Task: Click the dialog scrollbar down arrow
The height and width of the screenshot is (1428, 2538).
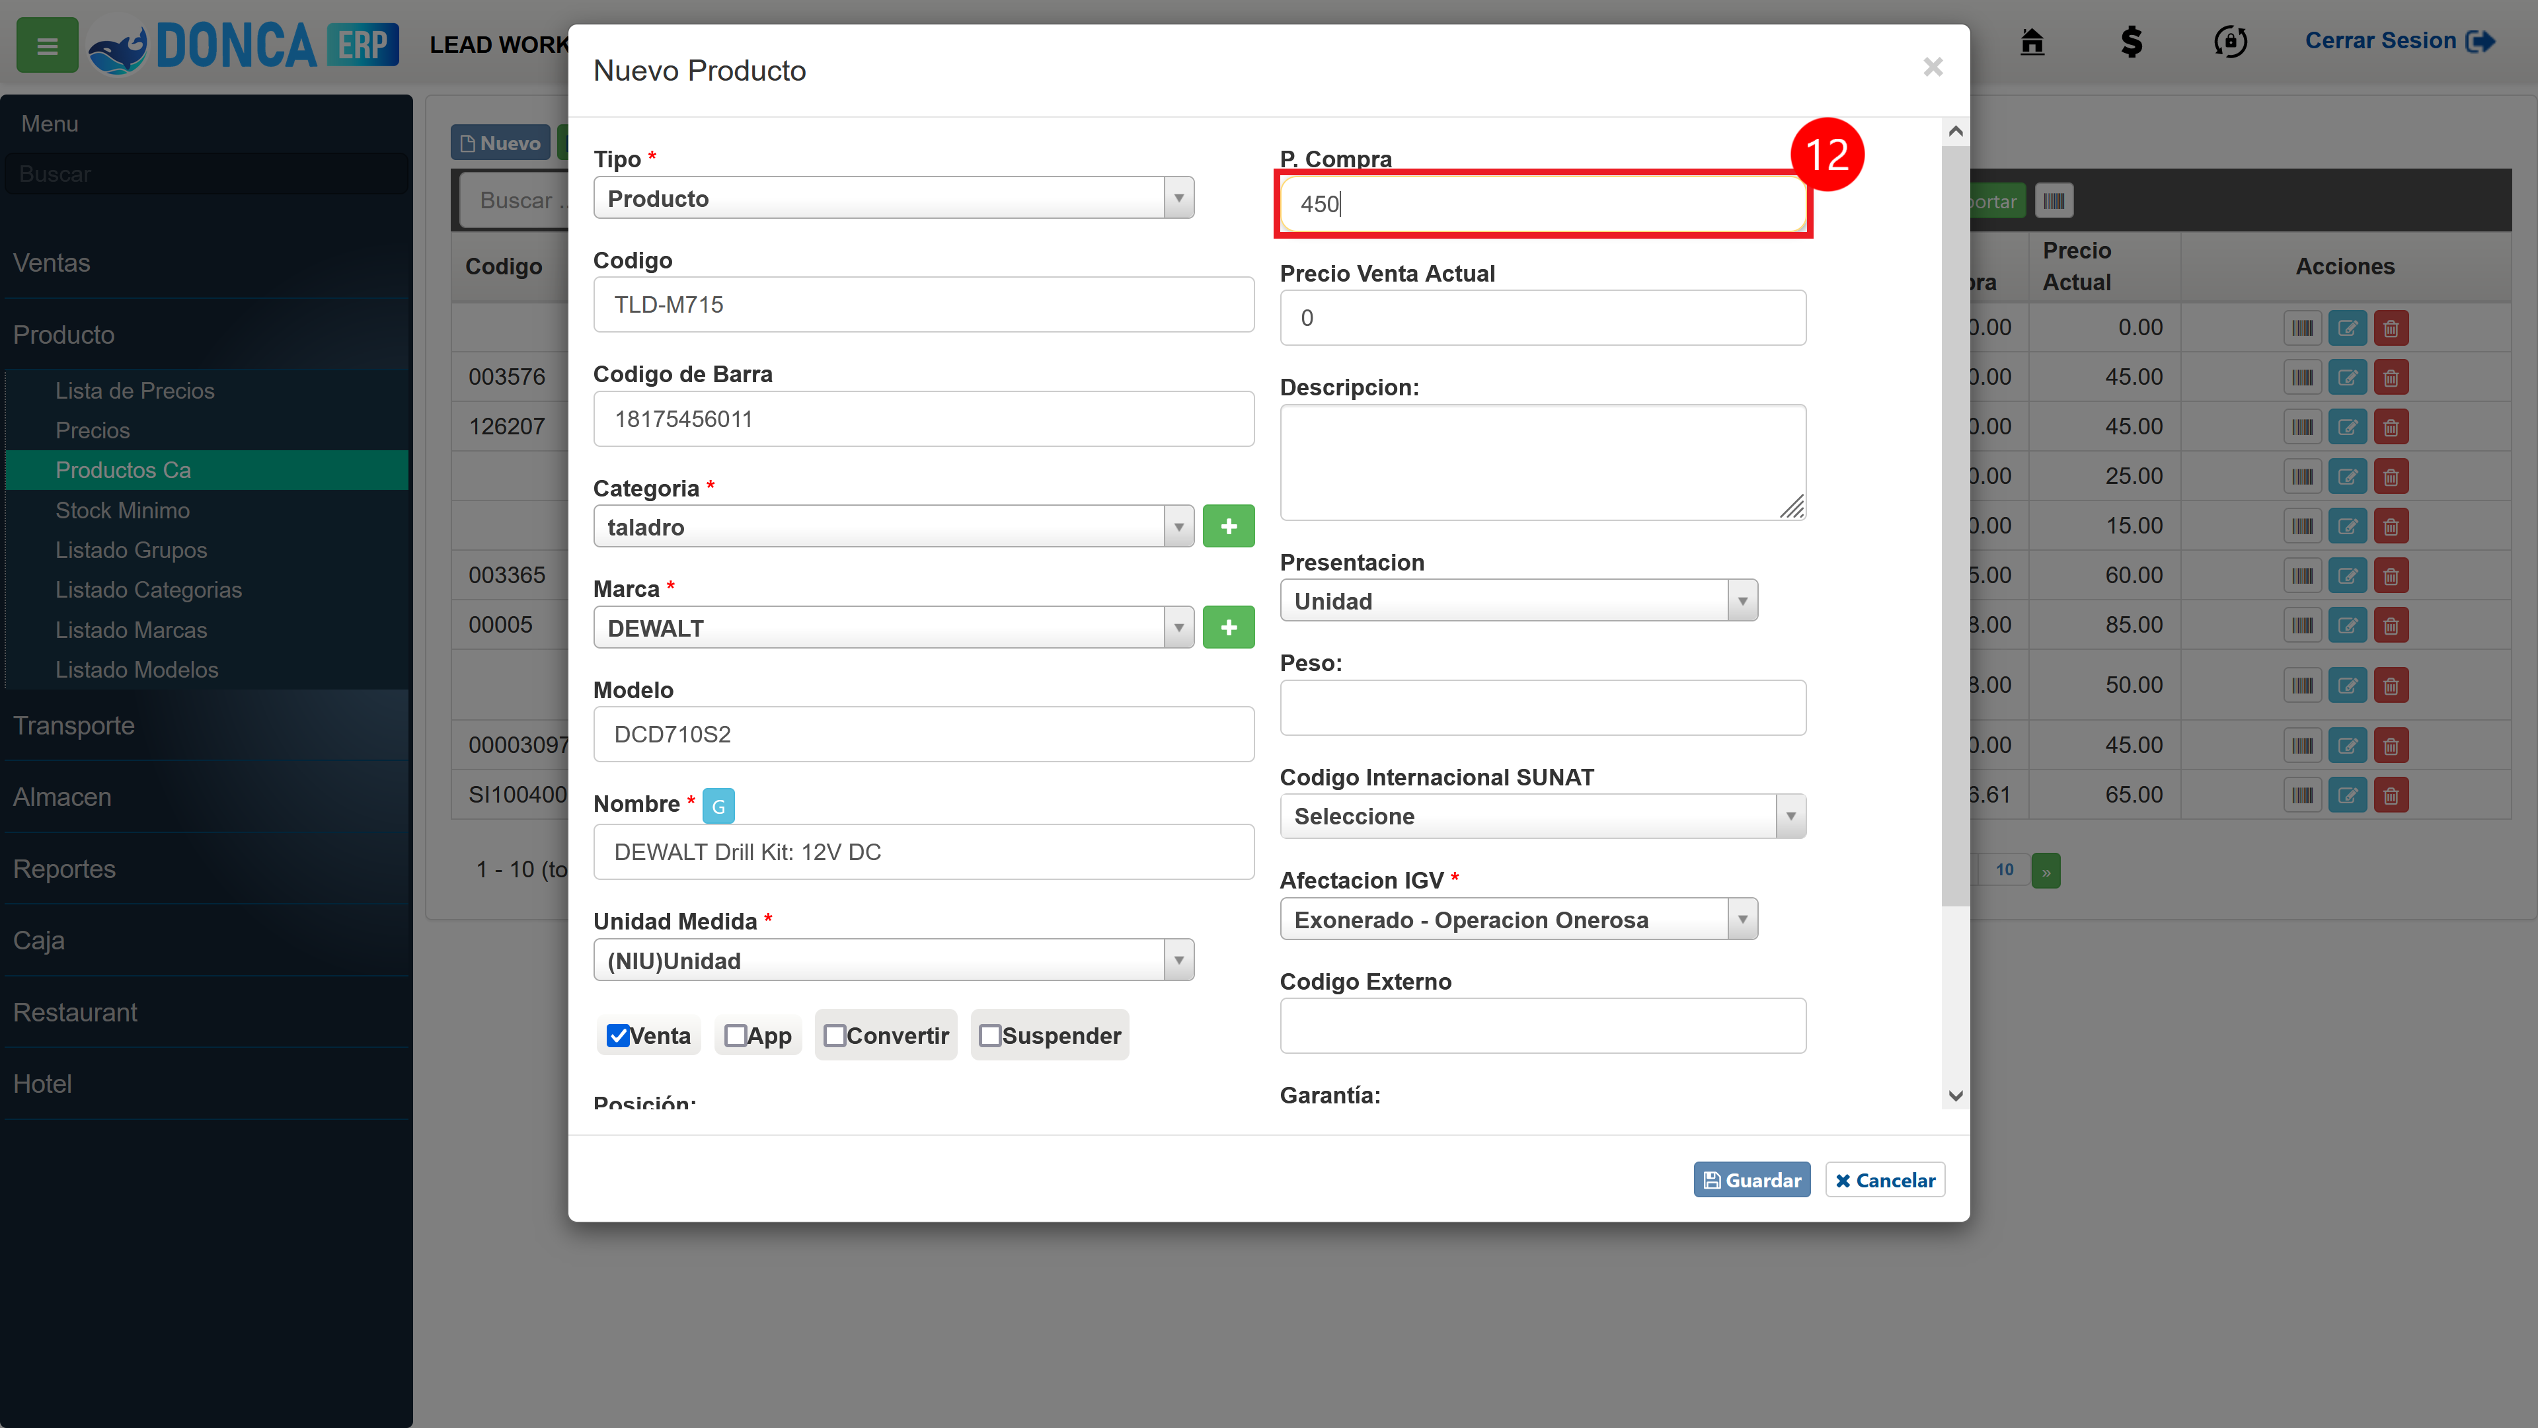Action: (x=1956, y=1096)
